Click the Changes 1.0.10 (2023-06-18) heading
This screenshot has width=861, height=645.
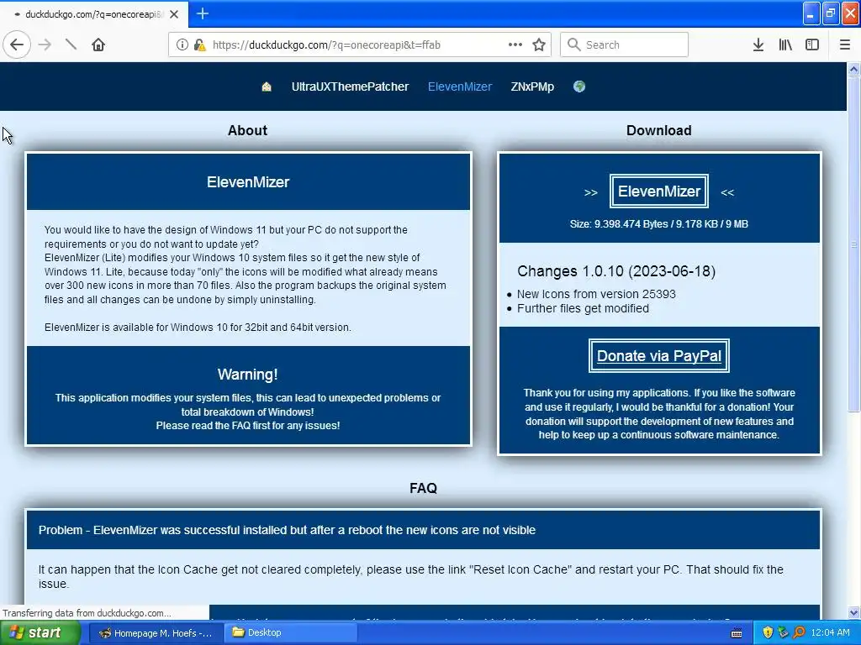(x=616, y=271)
